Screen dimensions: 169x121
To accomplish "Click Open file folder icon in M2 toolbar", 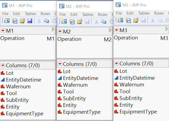I will (79, 21).
